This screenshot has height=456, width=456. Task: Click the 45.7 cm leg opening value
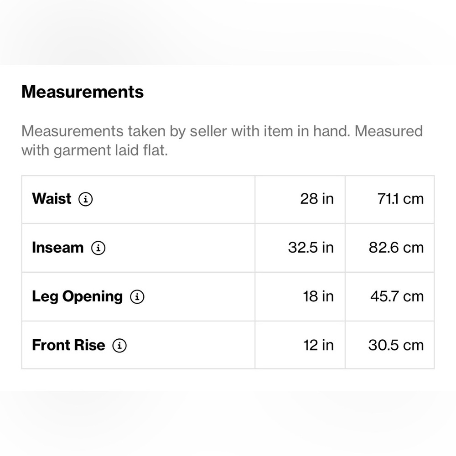point(397,297)
